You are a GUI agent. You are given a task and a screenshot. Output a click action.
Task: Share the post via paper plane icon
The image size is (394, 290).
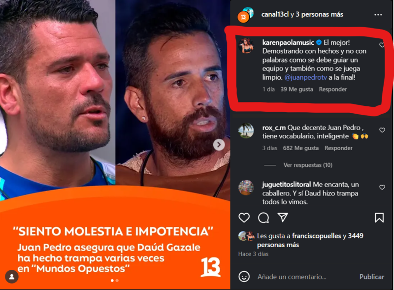pyautogui.click(x=283, y=217)
